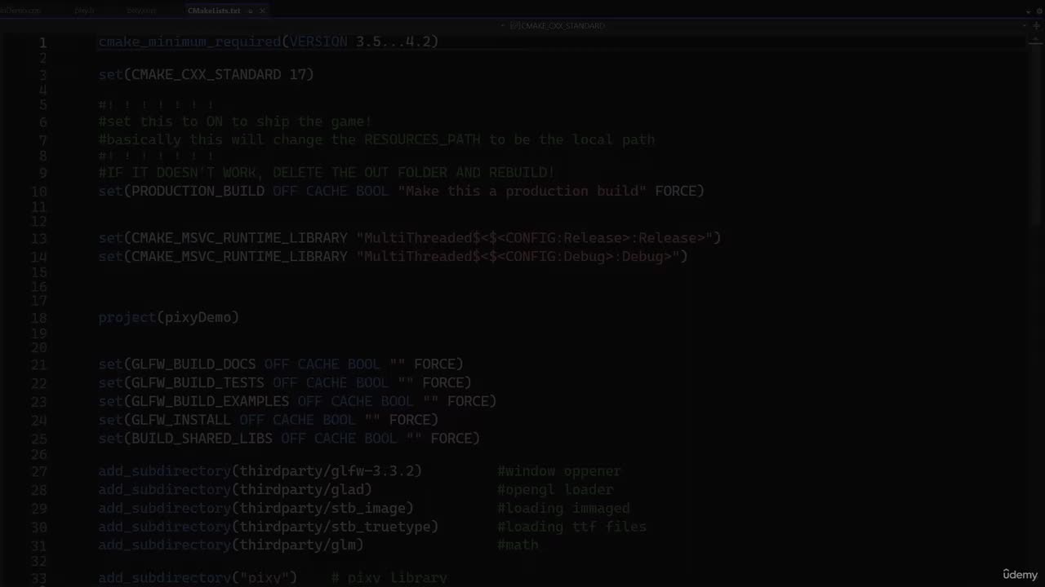Screen dimensions: 1045x587
Task: Click 'BUILD_SHARED_LIBS' on line 25
Action: [x=202, y=438]
